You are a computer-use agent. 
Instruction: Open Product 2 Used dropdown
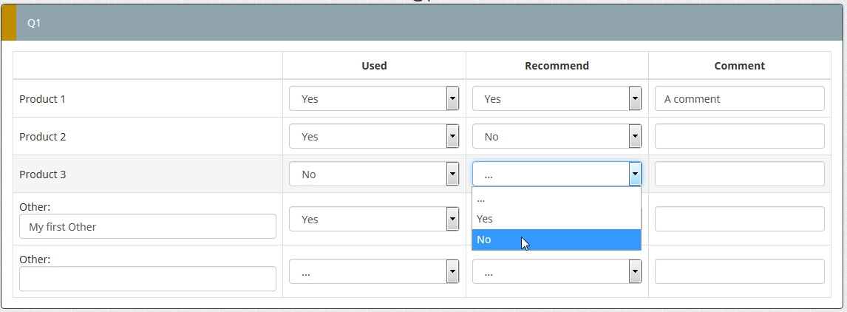pyautogui.click(x=373, y=136)
